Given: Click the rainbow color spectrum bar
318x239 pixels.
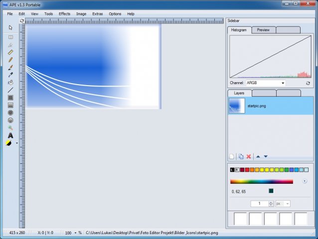Looking at the screenshot, I should (262, 181).
